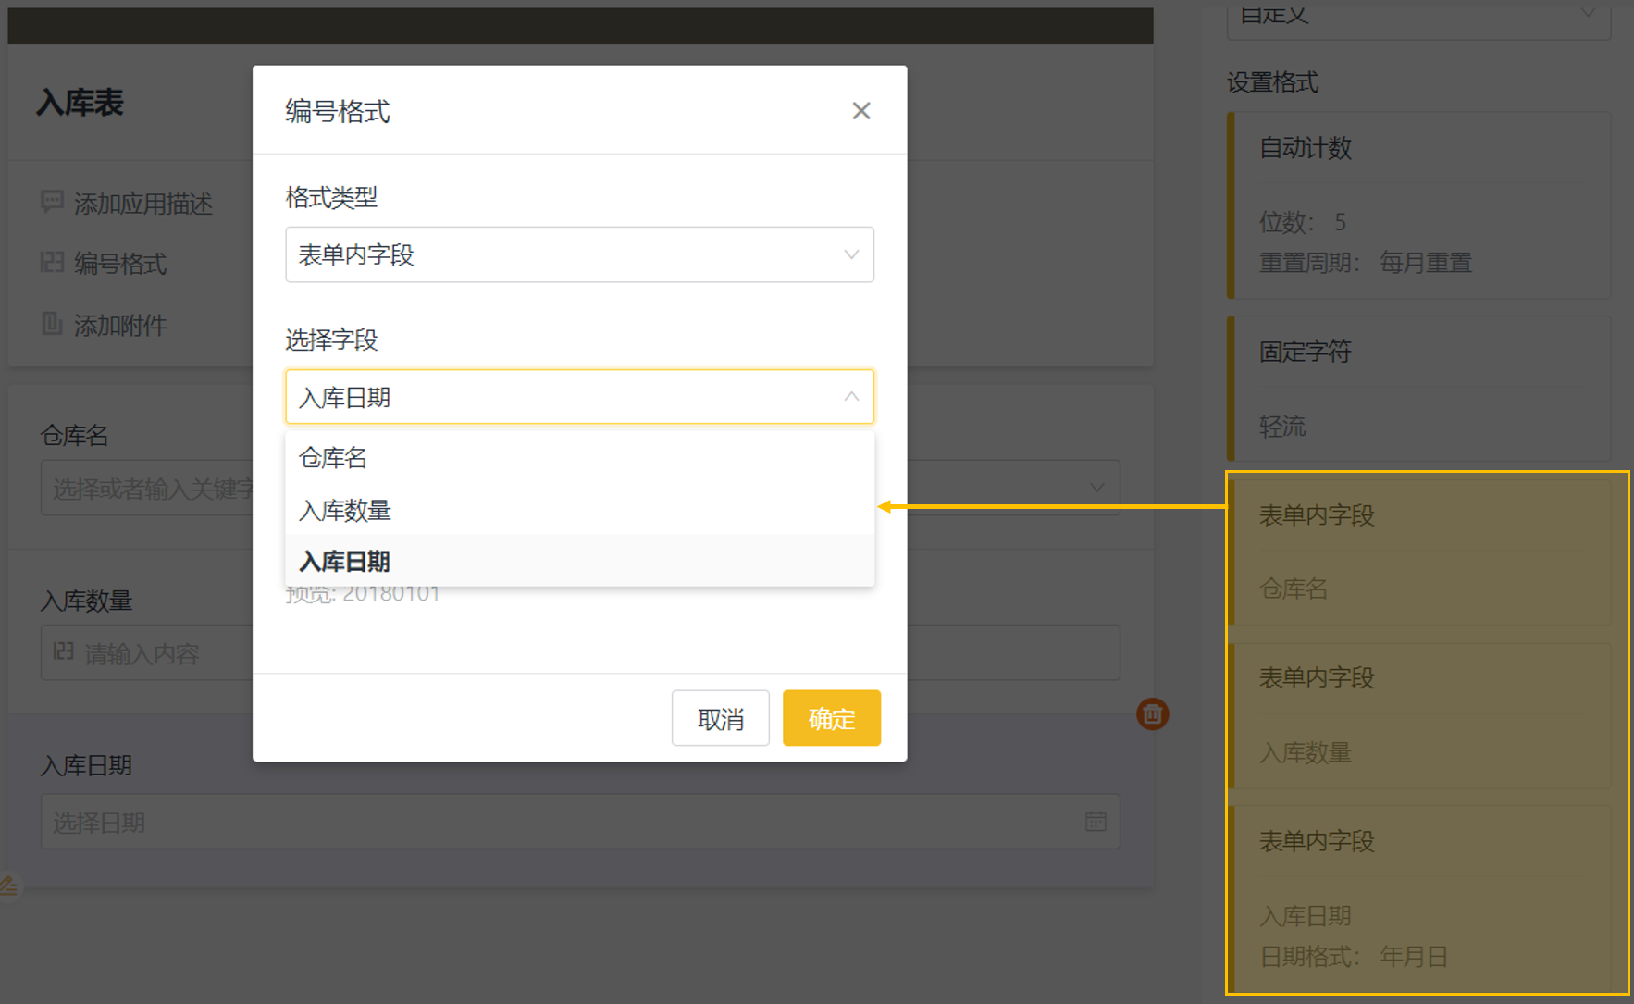Click the 日期格式: 年月日 text
Image resolution: width=1634 pixels, height=1004 pixels.
(1353, 956)
